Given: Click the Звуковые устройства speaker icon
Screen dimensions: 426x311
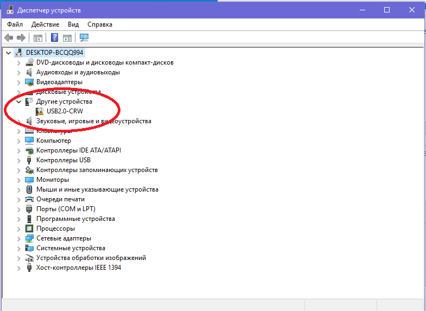Looking at the screenshot, I should point(29,121).
